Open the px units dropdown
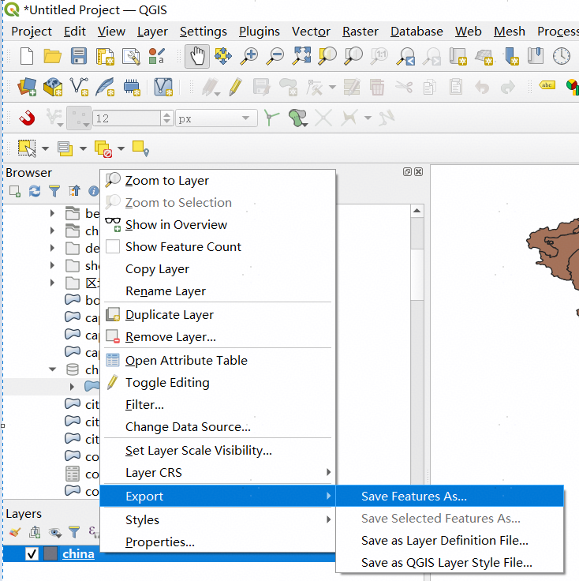 (x=216, y=118)
